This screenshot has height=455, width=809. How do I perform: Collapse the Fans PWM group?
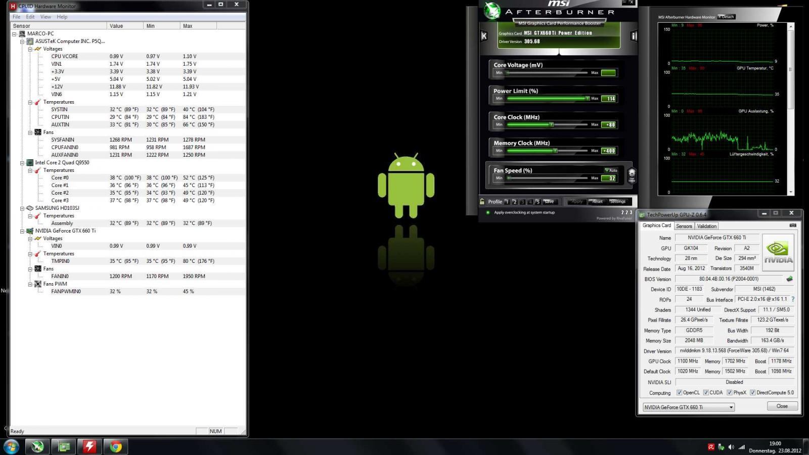click(x=30, y=284)
